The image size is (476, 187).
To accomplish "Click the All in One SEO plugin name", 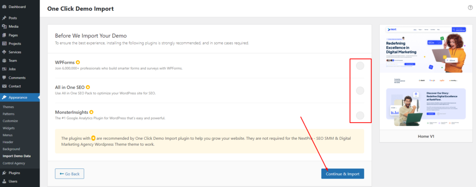I will pos(70,87).
